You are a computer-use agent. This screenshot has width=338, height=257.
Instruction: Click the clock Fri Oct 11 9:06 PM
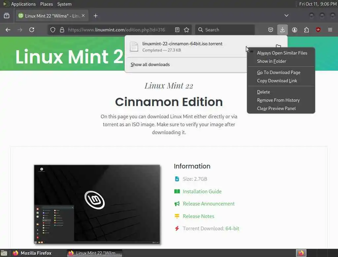coord(318,4)
